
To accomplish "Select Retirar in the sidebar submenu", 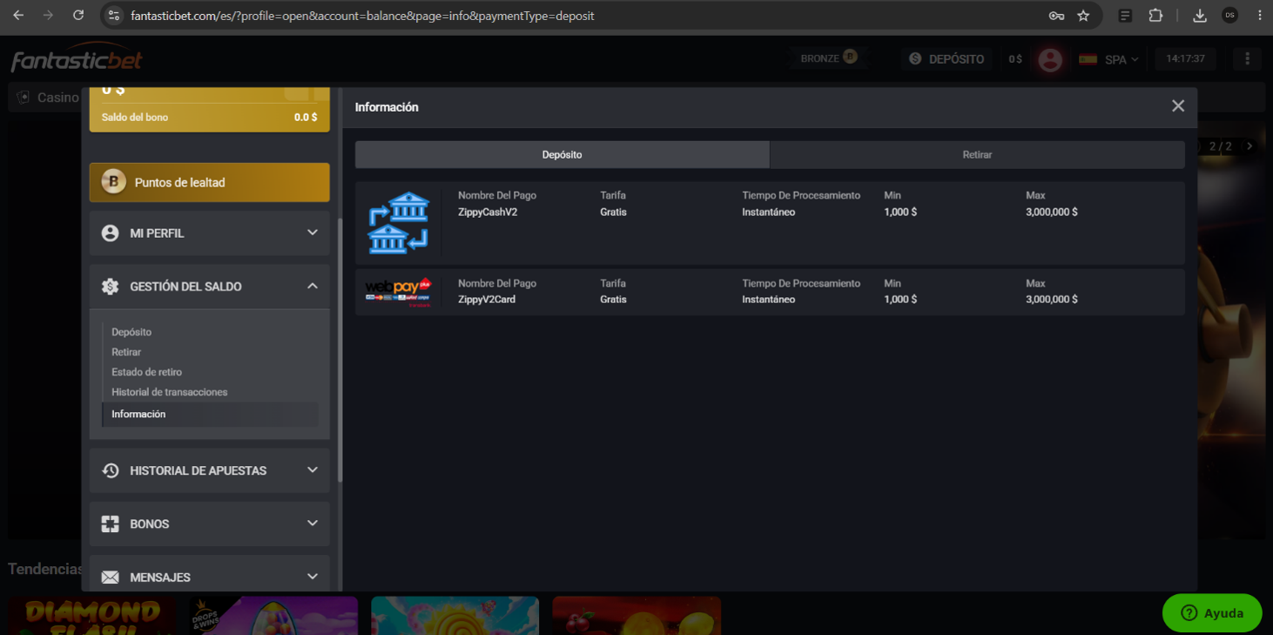I will click(x=126, y=352).
